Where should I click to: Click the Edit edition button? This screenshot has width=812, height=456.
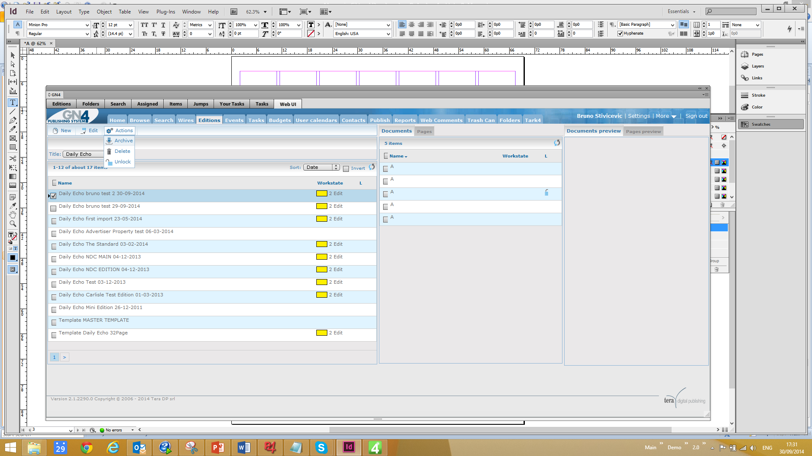pyautogui.click(x=89, y=130)
